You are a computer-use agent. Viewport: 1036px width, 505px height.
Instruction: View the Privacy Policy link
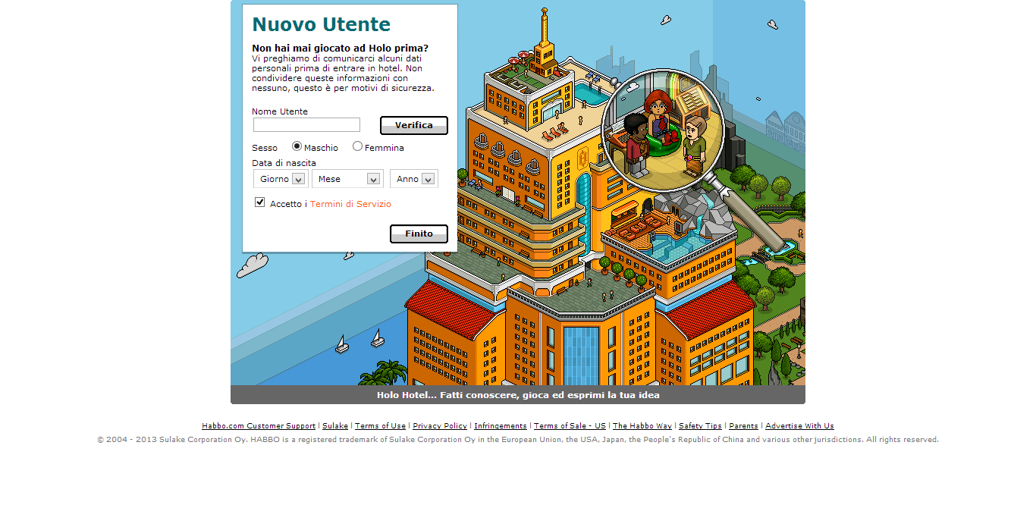click(x=440, y=426)
